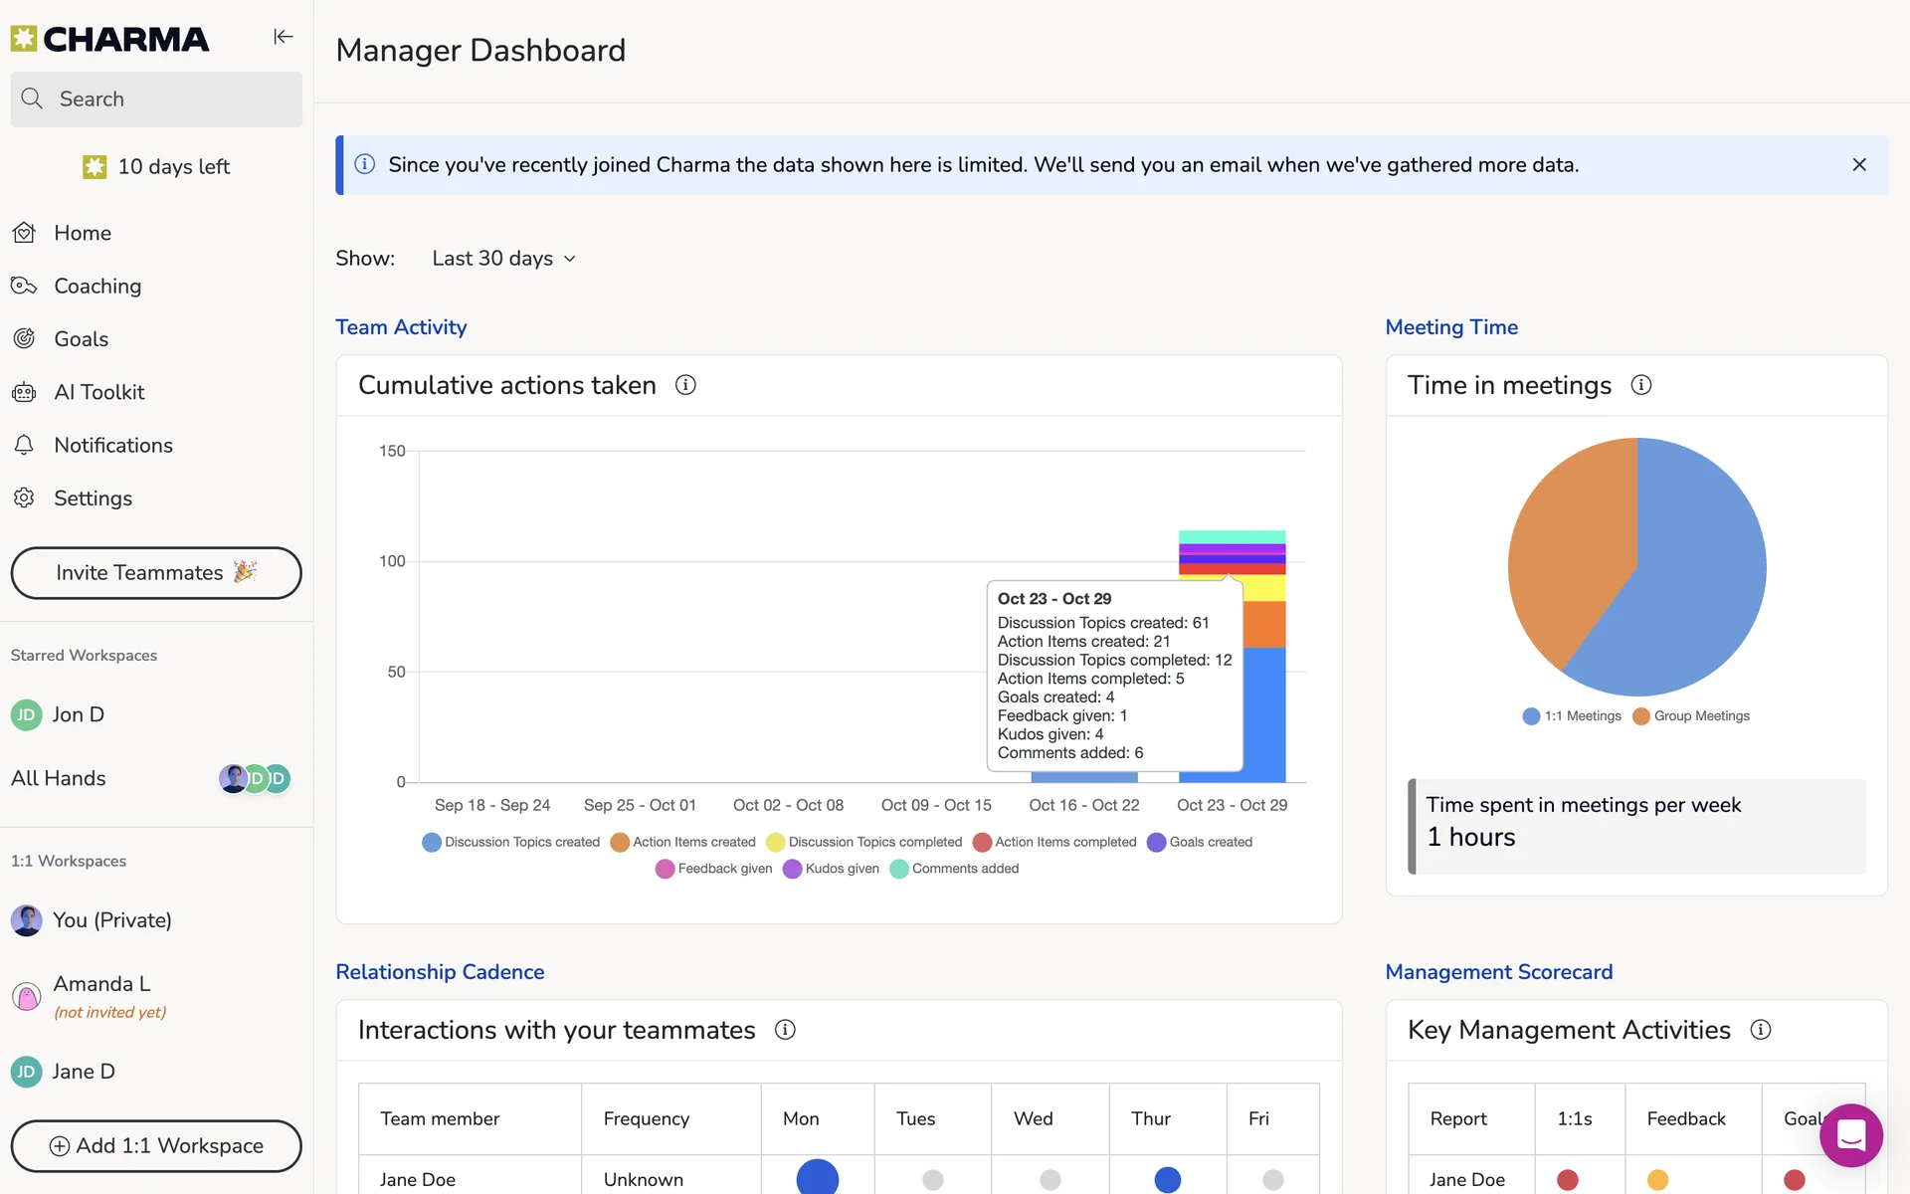This screenshot has height=1194, width=1910.
Task: Open the chat support bubble icon
Action: tap(1850, 1135)
